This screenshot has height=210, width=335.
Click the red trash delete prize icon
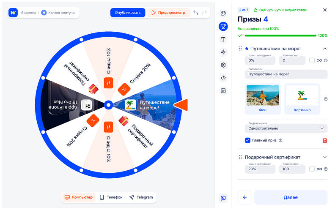pos(324,140)
